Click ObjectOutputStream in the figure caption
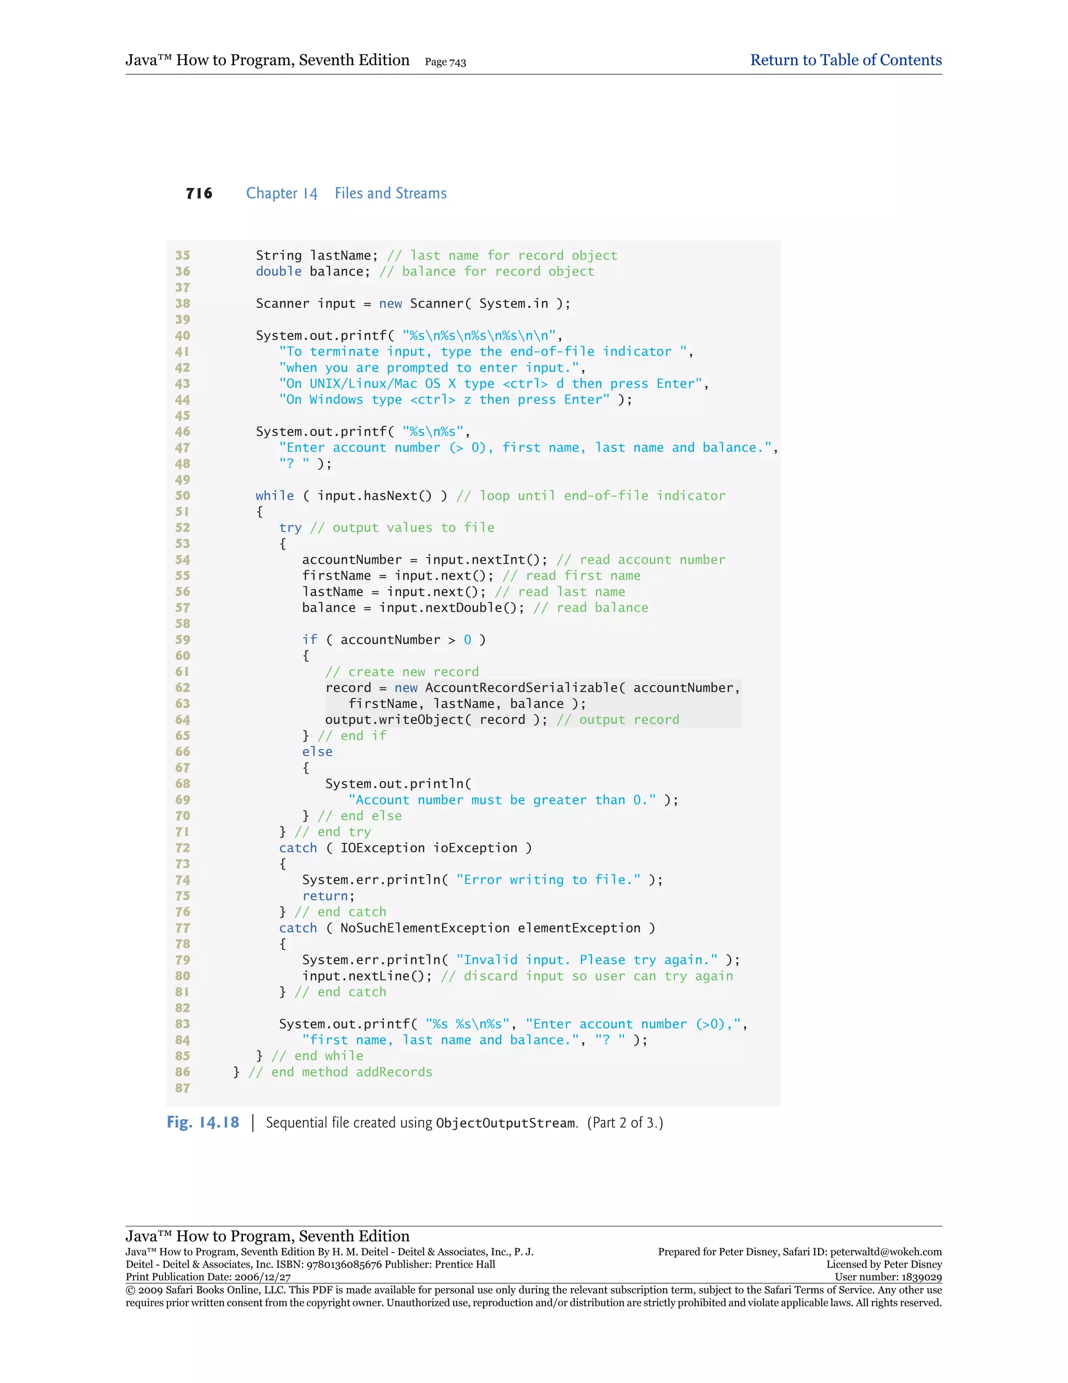This screenshot has height=1383, width=1068. tap(505, 1124)
